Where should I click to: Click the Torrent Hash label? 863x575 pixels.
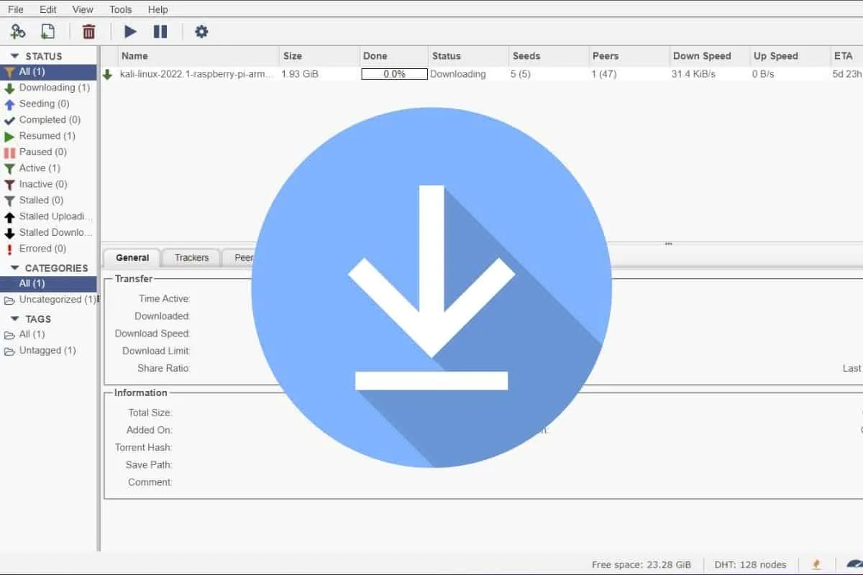(x=144, y=448)
